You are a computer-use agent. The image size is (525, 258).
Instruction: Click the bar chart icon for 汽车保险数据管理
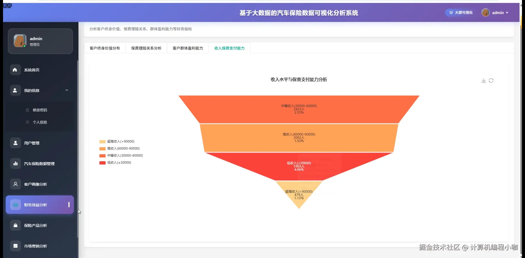tap(15, 163)
